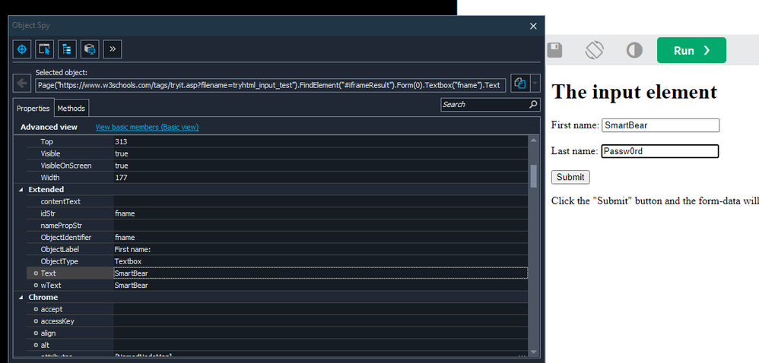This screenshot has height=363, width=759.
Task: Select the ObjectIdentifier property row
Action: (x=277, y=238)
